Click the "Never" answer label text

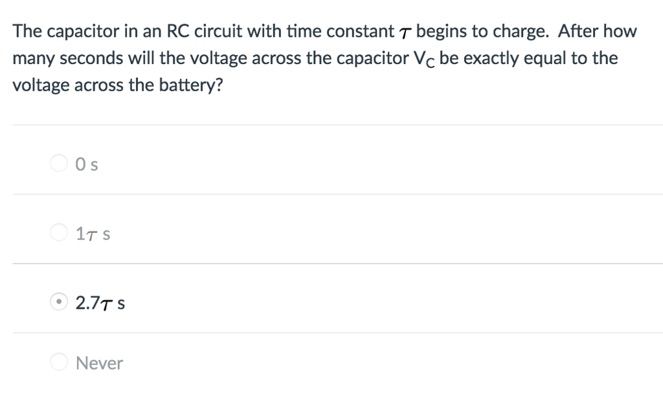[99, 363]
